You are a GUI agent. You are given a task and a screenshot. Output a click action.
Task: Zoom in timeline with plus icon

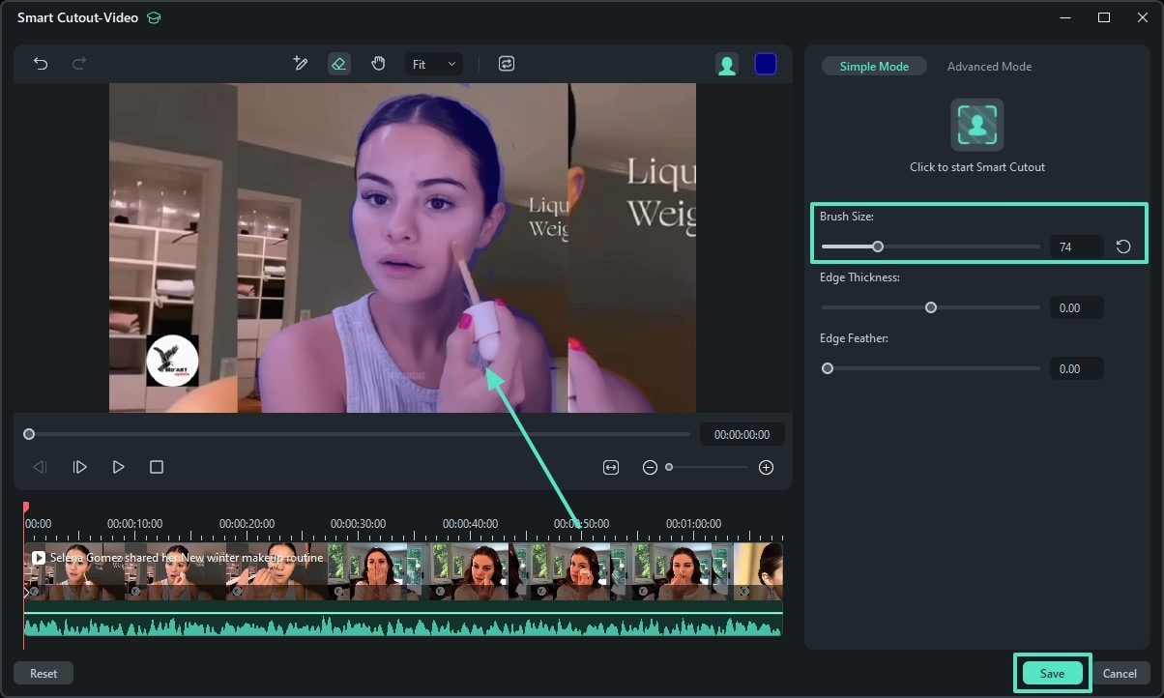coord(767,468)
